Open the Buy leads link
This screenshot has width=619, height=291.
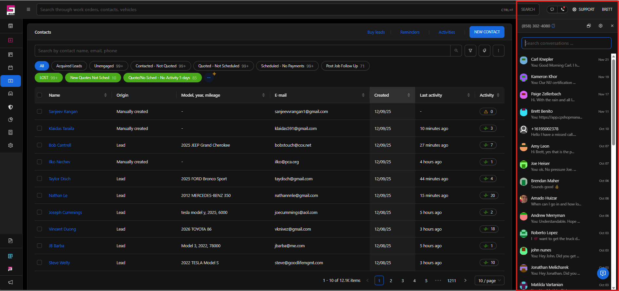coord(376,32)
